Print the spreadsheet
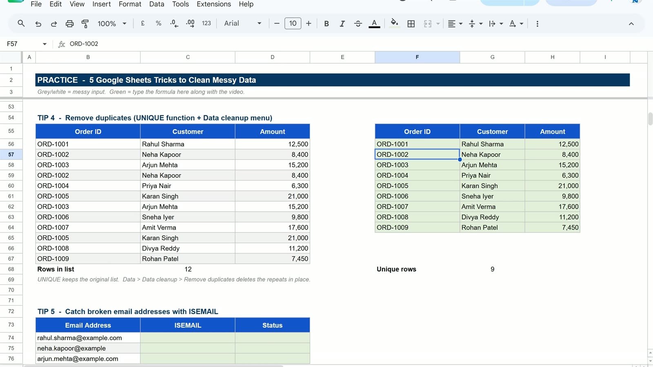 tap(69, 24)
